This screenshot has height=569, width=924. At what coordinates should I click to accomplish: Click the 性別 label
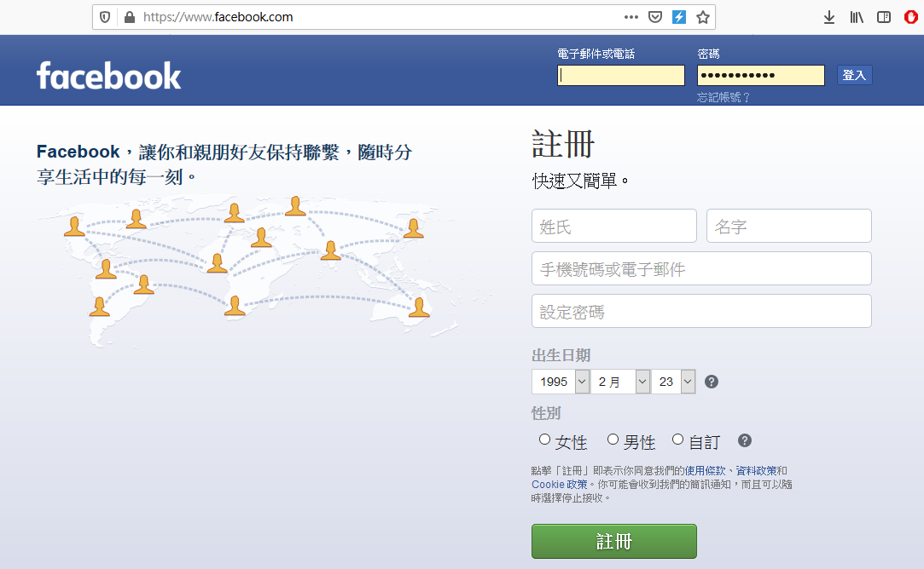(x=546, y=413)
